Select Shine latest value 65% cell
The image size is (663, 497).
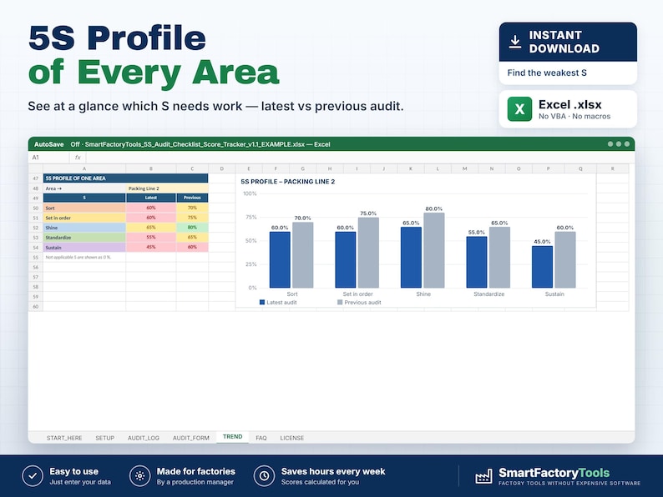coord(151,228)
